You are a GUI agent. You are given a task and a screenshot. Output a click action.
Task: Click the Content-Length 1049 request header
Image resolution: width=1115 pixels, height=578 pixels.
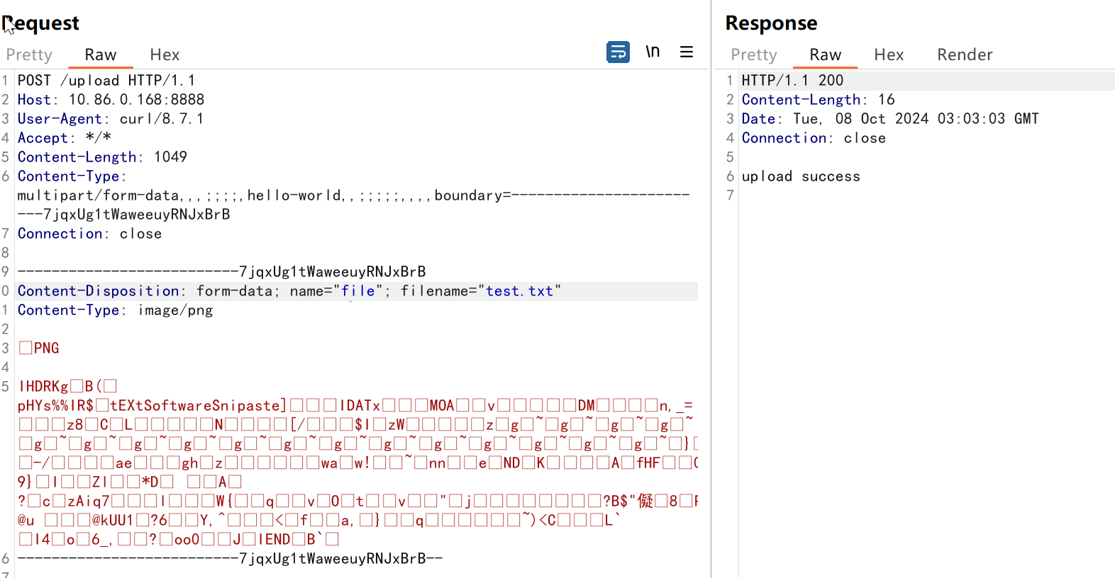point(102,157)
